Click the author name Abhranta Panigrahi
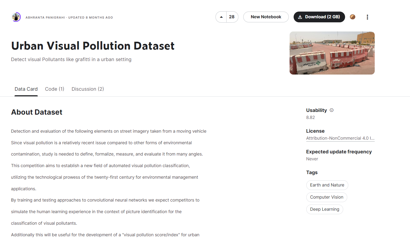Image resolution: width=410 pixels, height=243 pixels. 45,17
